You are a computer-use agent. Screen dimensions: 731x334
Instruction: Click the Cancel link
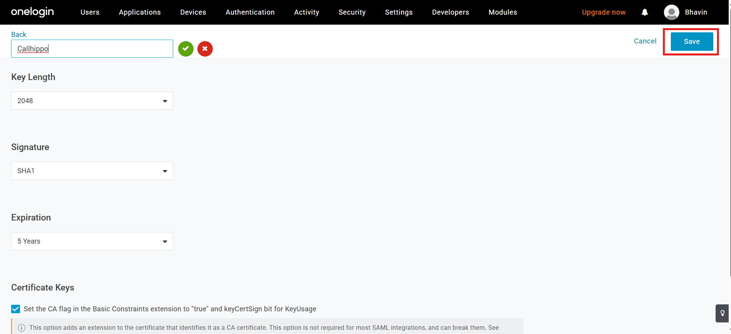(645, 41)
